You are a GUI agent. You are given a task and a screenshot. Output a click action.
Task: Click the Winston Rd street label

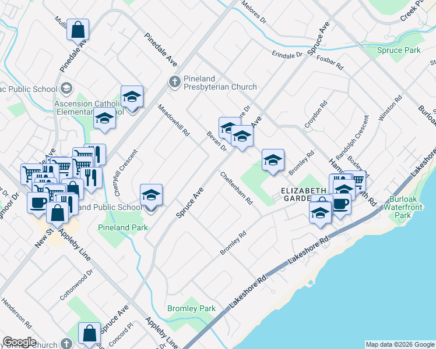(390, 108)
